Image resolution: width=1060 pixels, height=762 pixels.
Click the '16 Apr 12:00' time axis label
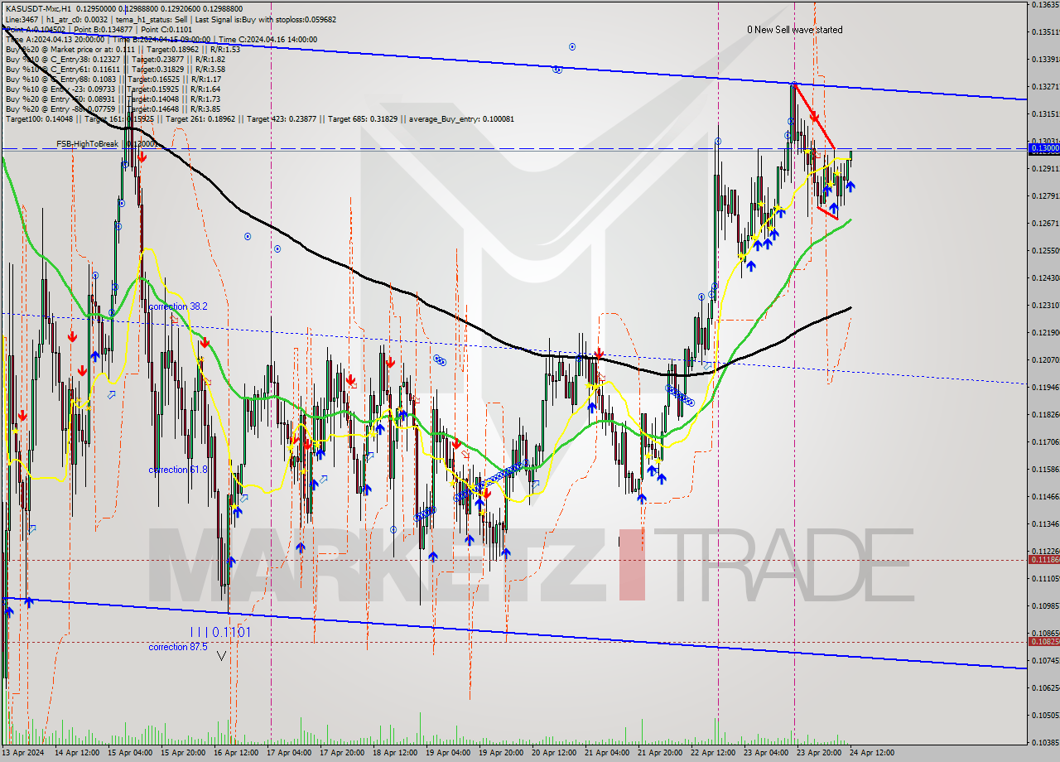coord(236,753)
